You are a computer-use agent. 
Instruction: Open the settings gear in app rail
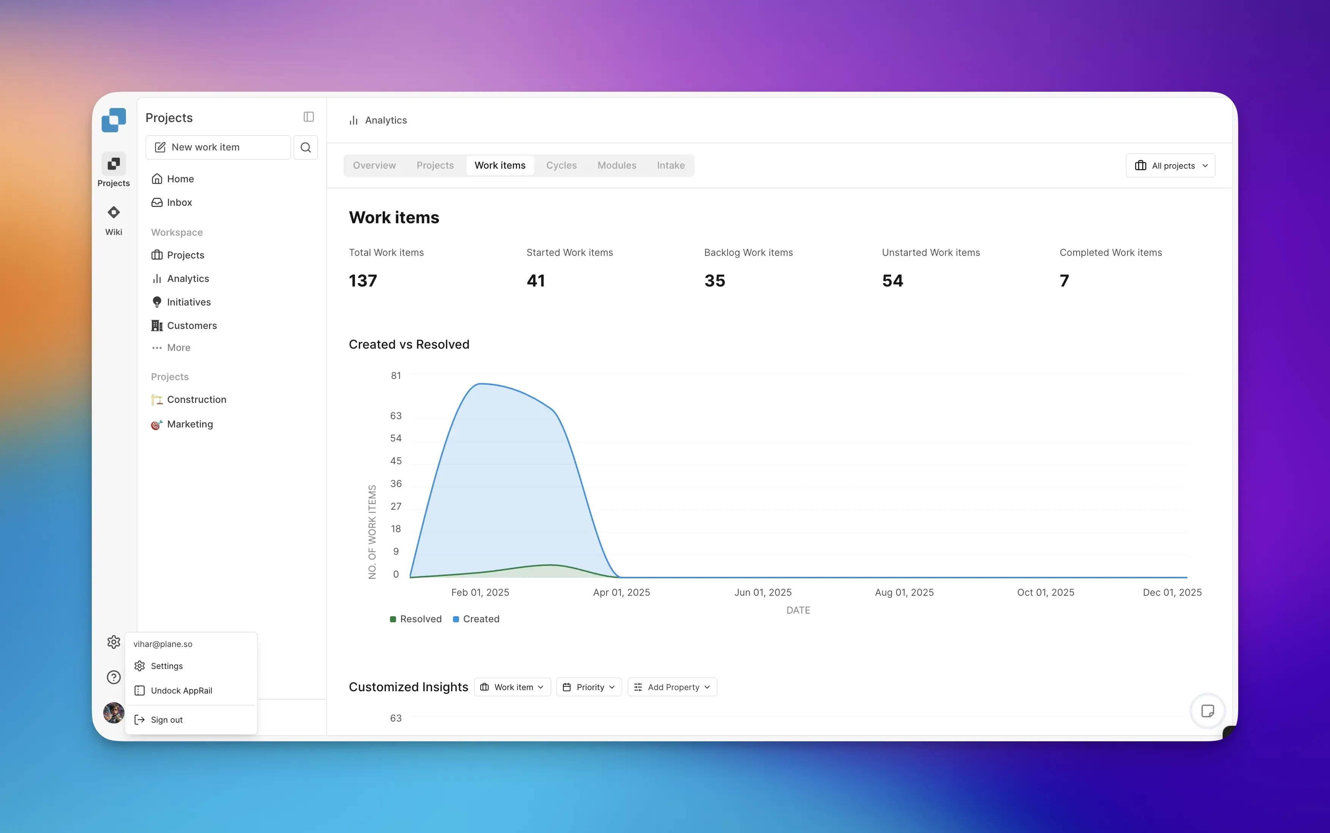point(113,642)
